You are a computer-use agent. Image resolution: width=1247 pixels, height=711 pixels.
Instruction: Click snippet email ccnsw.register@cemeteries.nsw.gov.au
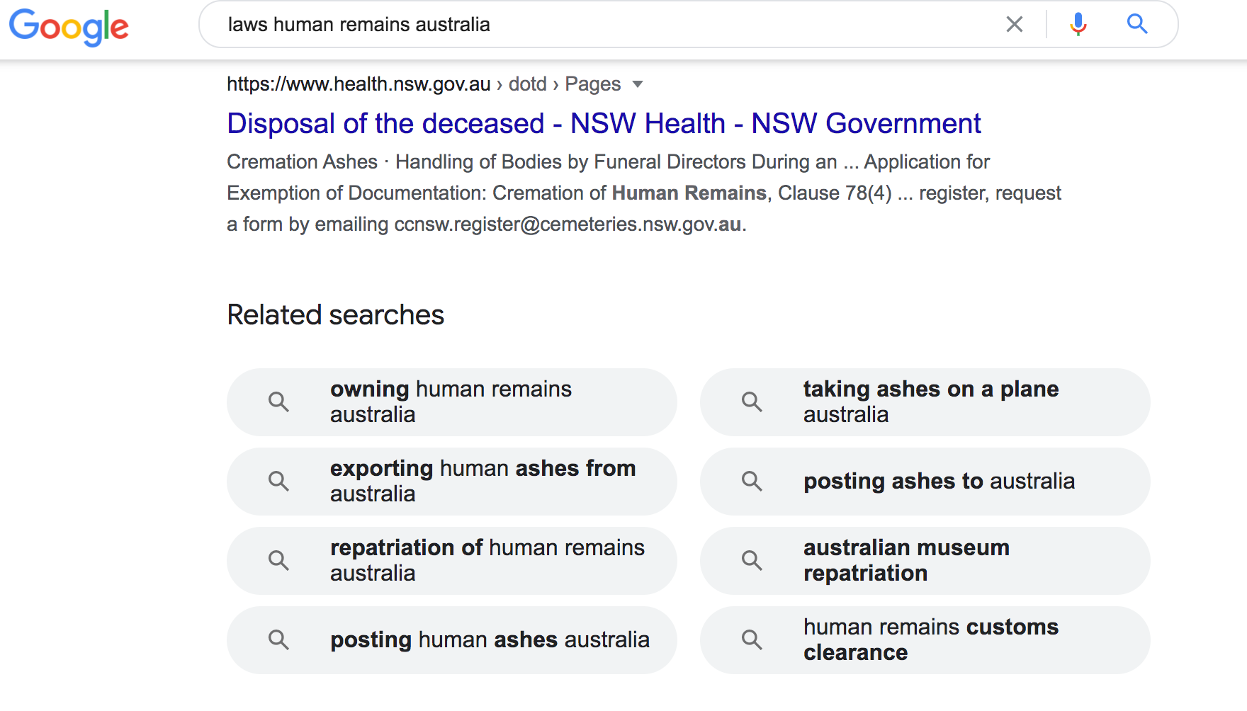[568, 224]
